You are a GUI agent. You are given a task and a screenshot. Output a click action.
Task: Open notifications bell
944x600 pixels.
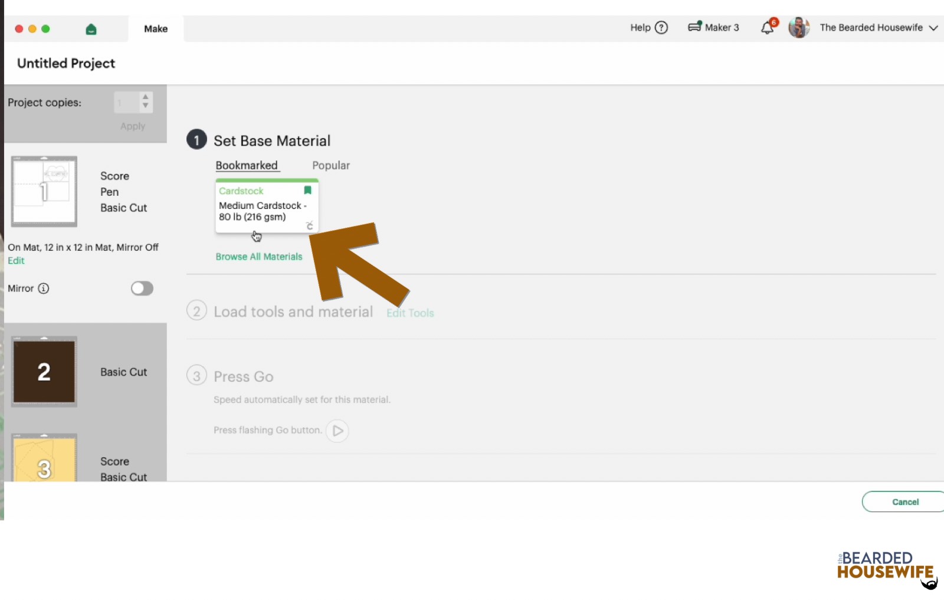[x=768, y=27]
